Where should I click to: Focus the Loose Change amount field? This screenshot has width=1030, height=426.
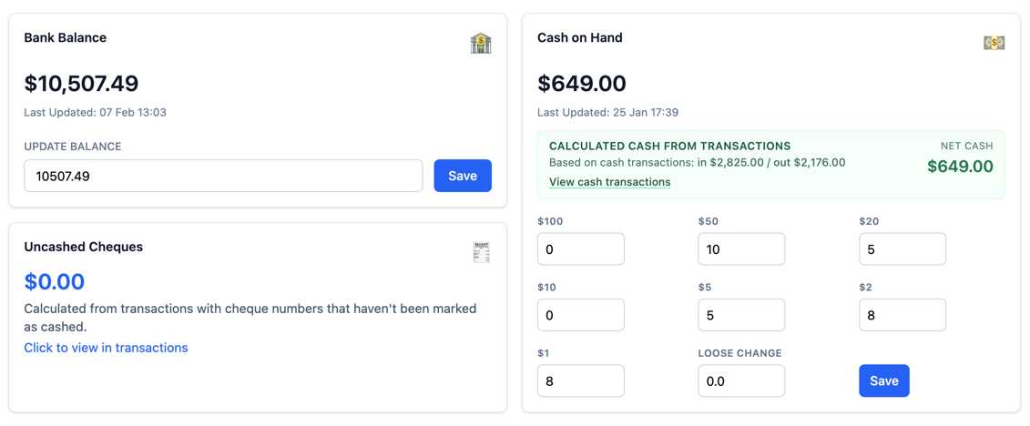pos(741,380)
